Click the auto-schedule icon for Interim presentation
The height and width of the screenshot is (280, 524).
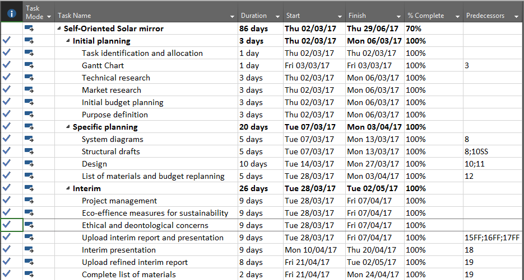[x=29, y=250]
